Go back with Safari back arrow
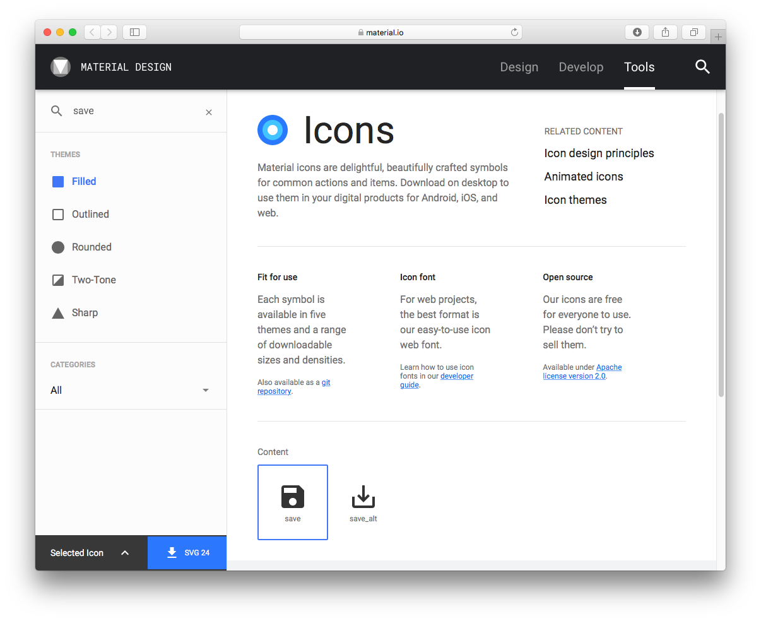This screenshot has height=621, width=761. (x=92, y=32)
